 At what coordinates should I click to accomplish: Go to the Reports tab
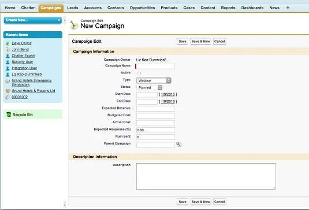(x=228, y=8)
